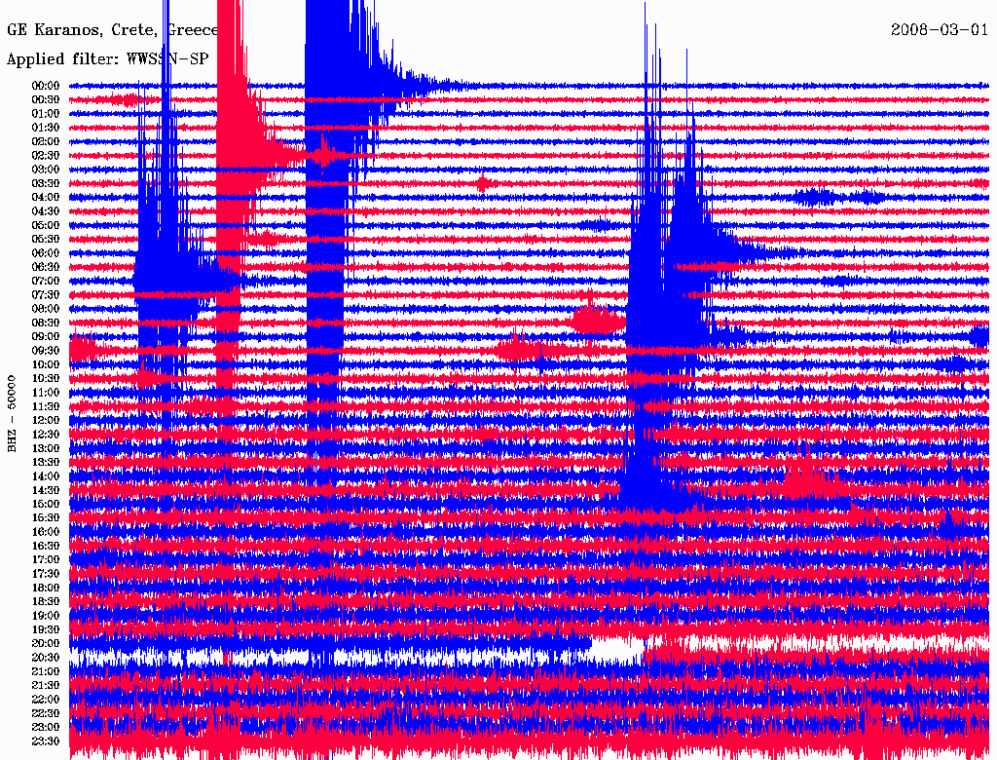Select the 12:30 time label
The height and width of the screenshot is (760, 997).
pyautogui.click(x=46, y=435)
